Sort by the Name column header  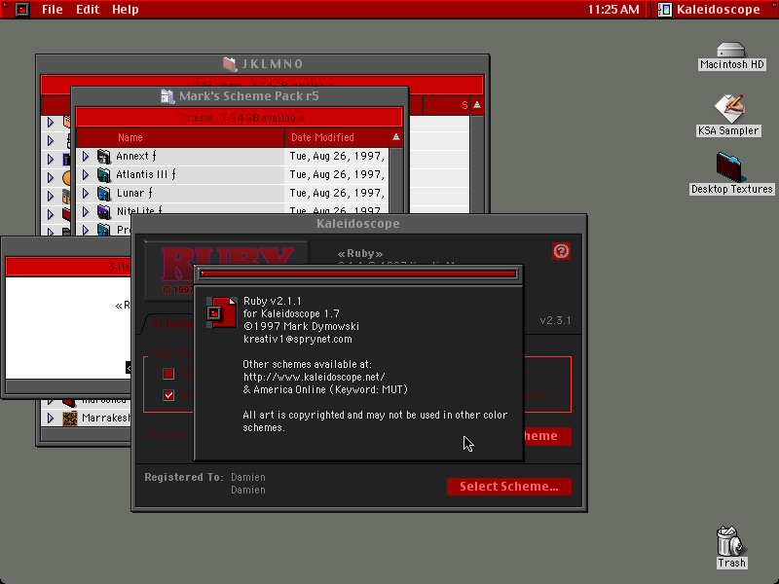[x=180, y=137]
